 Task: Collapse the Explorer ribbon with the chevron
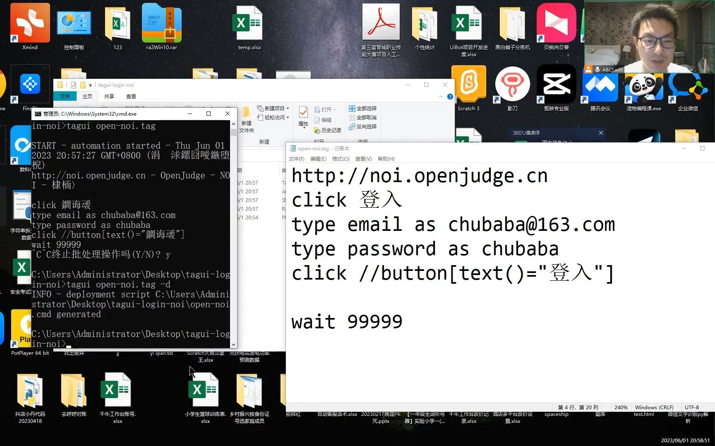(x=441, y=97)
